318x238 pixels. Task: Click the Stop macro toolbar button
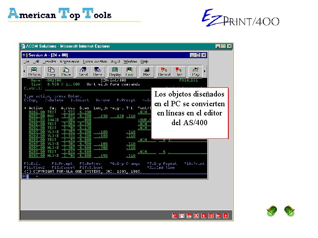[x=179, y=72]
